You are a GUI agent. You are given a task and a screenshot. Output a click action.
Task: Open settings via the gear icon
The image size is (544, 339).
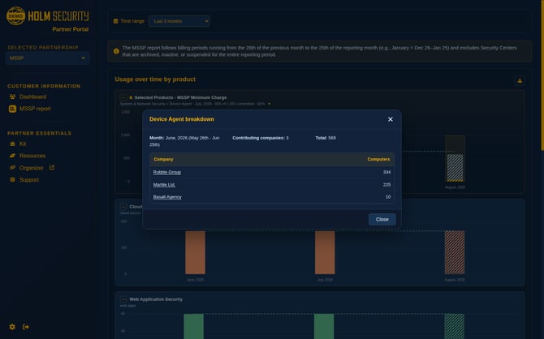click(12, 327)
